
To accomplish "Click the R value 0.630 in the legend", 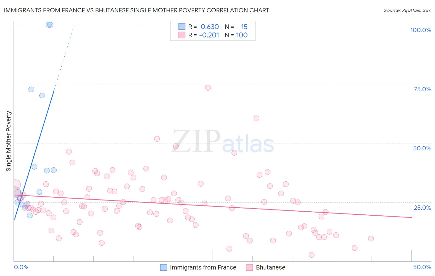I will 209,27.
